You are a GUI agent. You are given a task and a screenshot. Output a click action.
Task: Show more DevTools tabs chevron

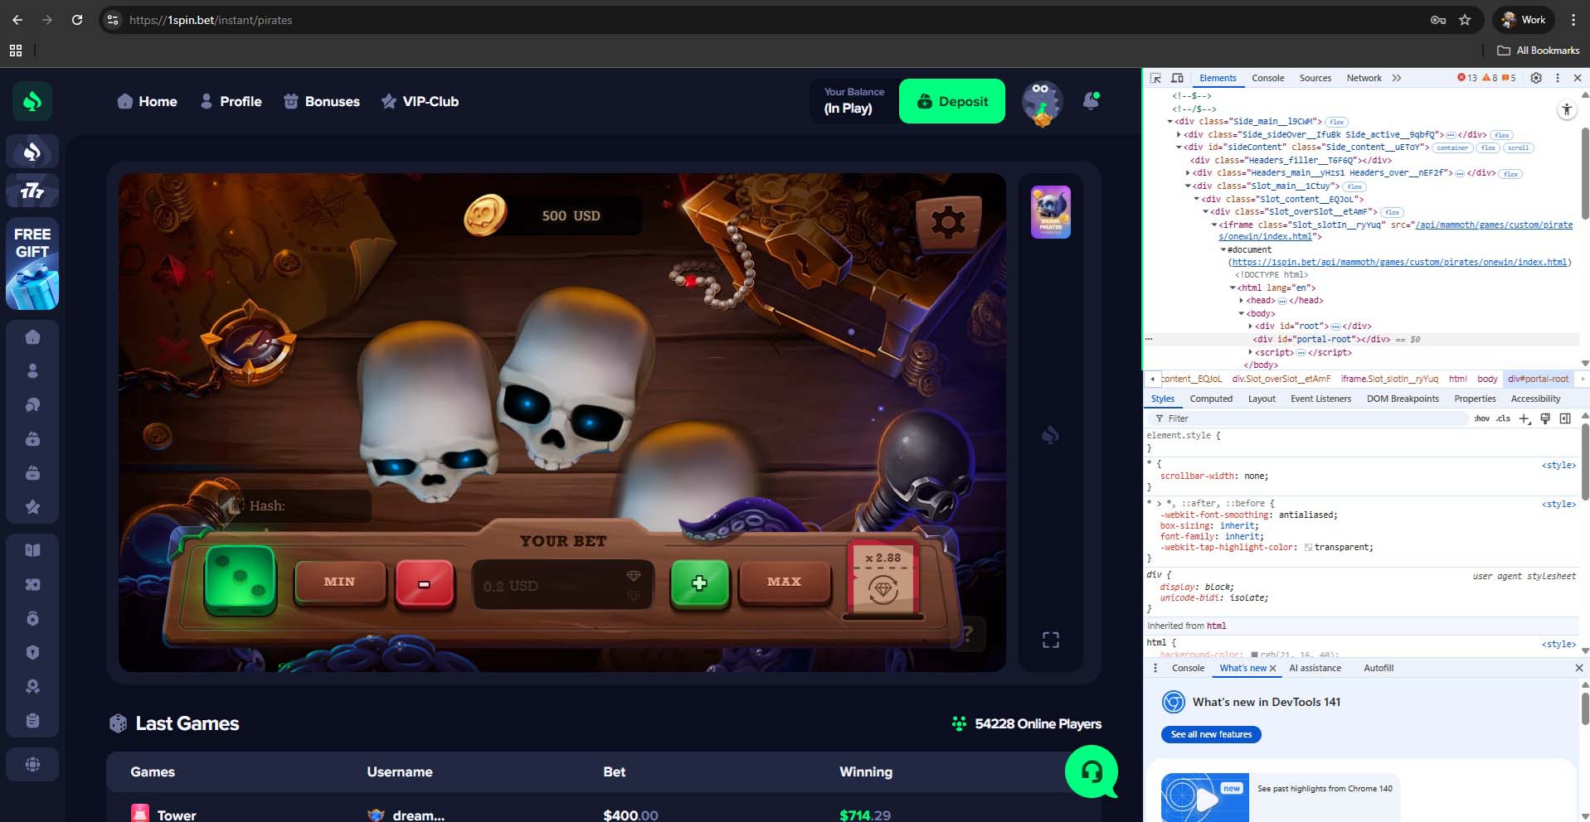1397,78
